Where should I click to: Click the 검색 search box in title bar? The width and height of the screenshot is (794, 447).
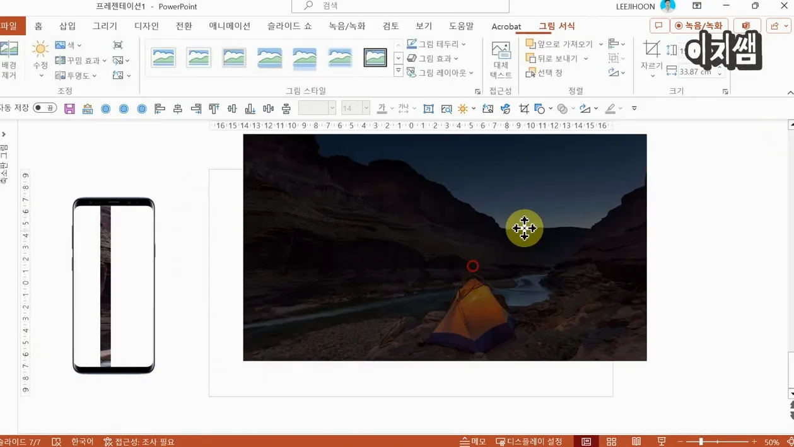pos(400,6)
